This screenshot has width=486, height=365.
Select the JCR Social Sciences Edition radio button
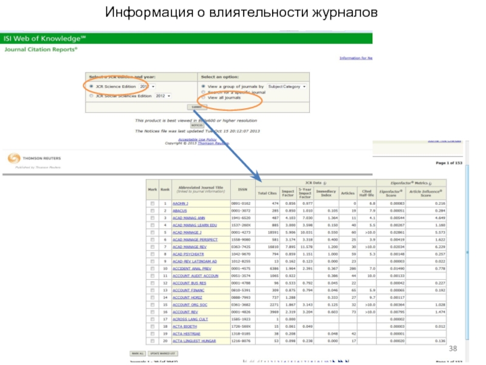click(x=91, y=96)
